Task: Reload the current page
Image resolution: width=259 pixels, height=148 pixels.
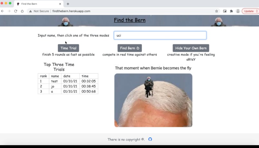Action: pyautogui.click(x=16, y=11)
